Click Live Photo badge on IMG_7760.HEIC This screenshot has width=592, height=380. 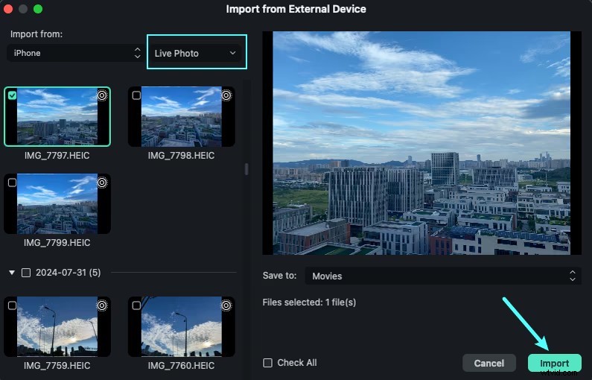point(226,305)
